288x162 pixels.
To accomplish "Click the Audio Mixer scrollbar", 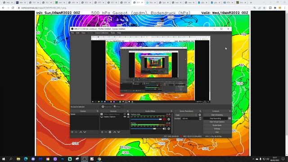I will tap(172, 123).
